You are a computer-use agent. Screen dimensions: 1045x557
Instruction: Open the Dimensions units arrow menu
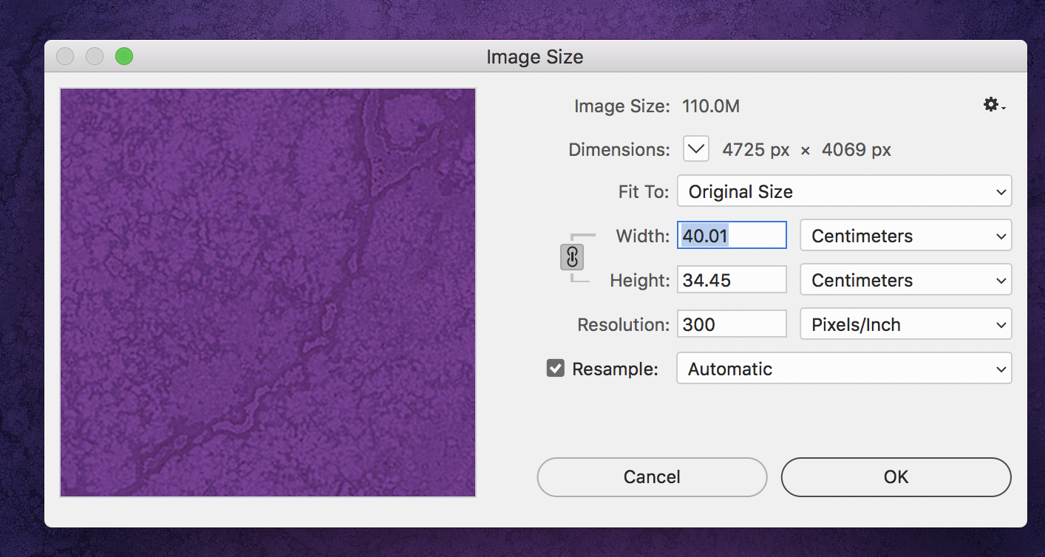[x=695, y=149]
